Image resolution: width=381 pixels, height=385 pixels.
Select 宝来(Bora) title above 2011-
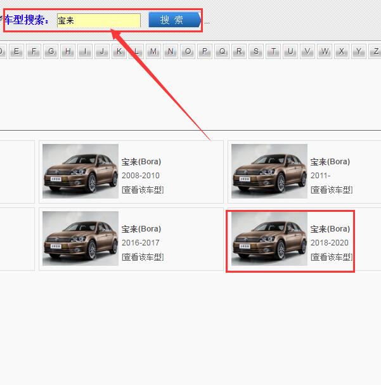pyautogui.click(x=330, y=162)
